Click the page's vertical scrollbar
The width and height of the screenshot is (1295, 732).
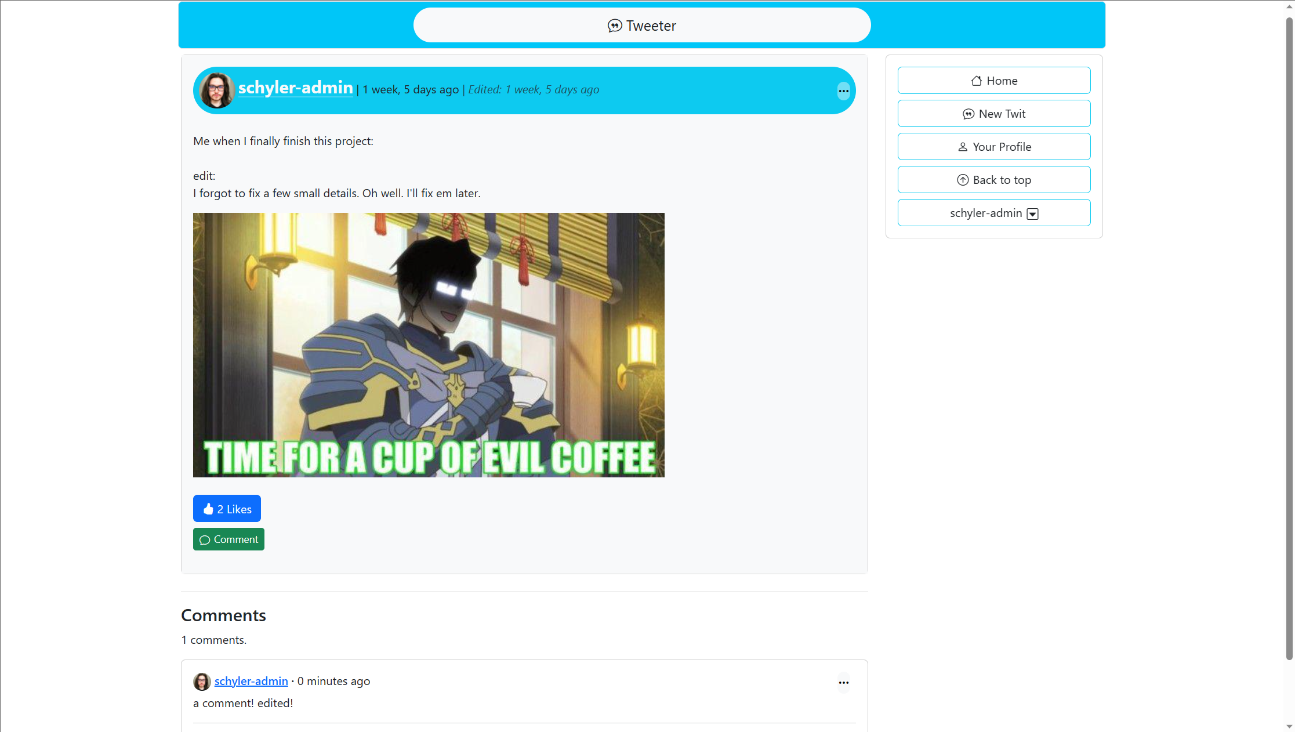(1289, 336)
